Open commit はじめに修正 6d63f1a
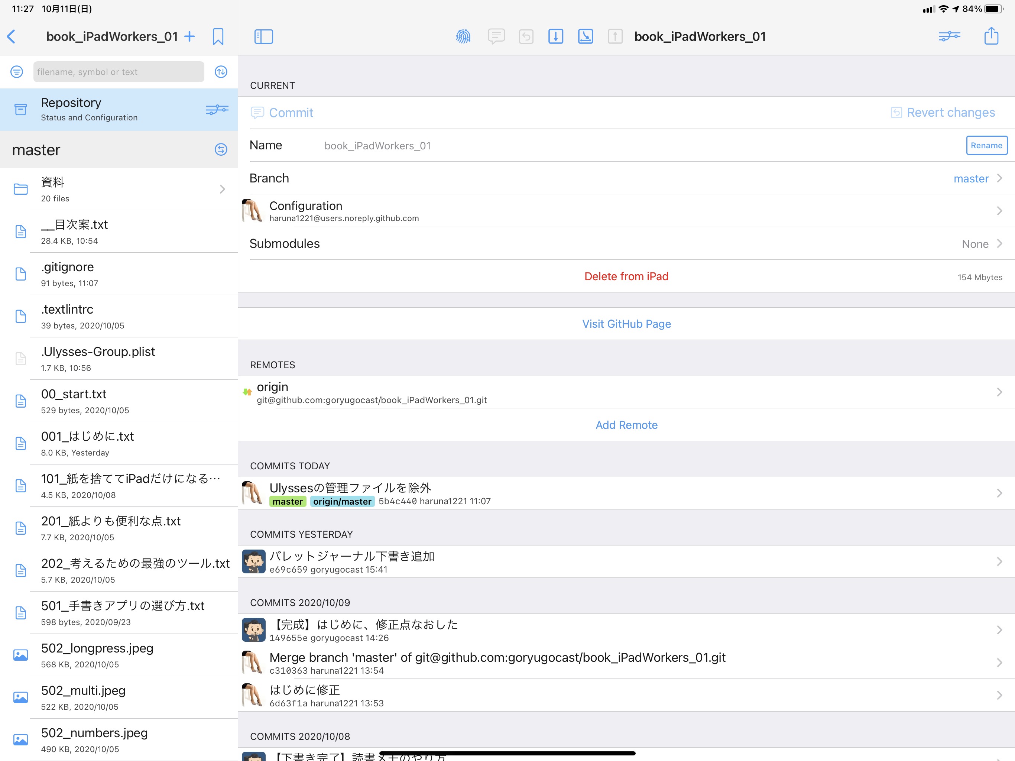Image resolution: width=1015 pixels, height=761 pixels. 626,695
